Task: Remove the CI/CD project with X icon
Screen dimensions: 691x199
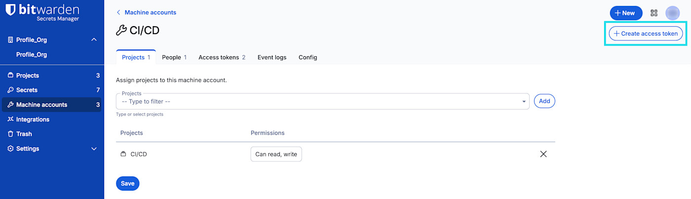Action: tap(543, 154)
